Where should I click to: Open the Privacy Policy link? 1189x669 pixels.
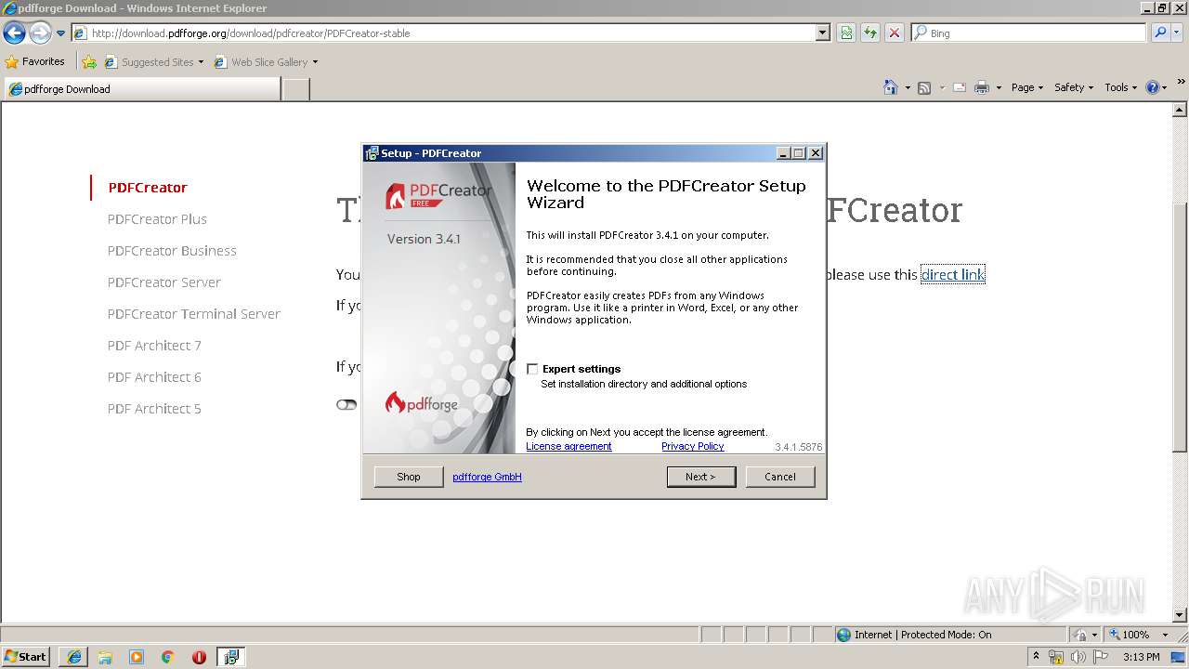pos(692,447)
